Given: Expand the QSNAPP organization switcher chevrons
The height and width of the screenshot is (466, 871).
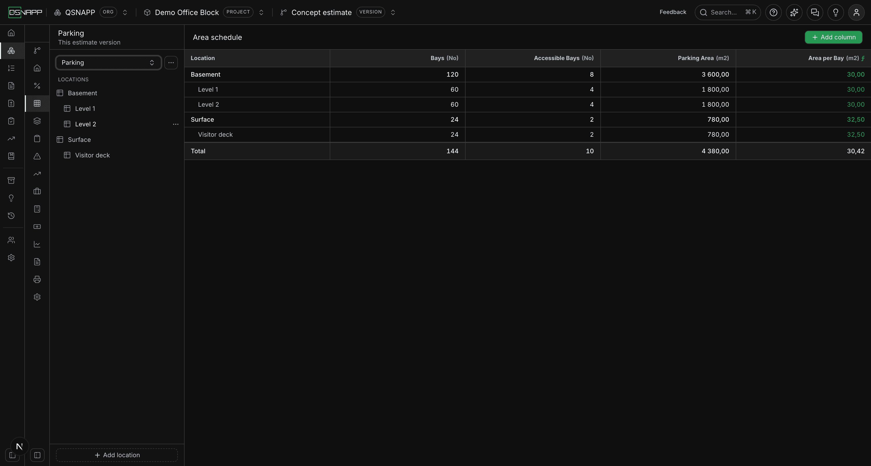Looking at the screenshot, I should point(125,12).
